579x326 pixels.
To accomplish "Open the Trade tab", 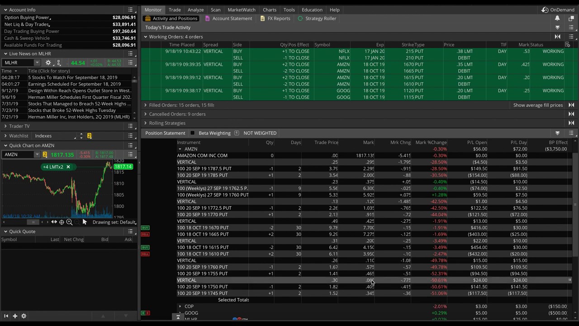I will pos(175,10).
